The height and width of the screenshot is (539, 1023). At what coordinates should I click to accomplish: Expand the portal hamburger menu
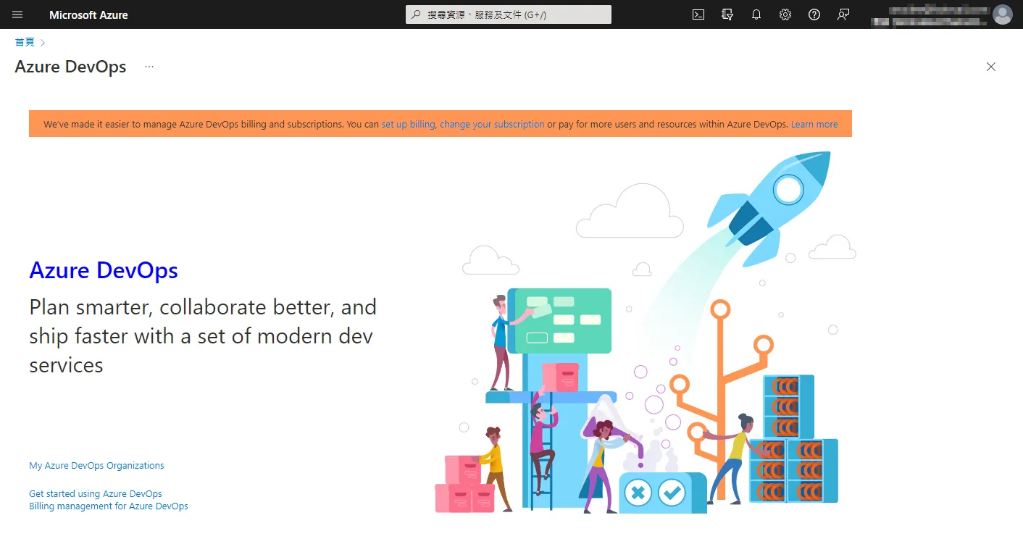pyautogui.click(x=17, y=14)
